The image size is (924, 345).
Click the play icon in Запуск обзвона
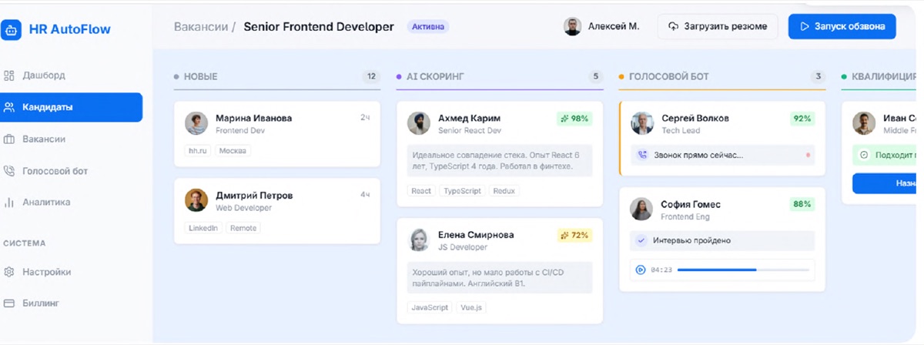[804, 26]
